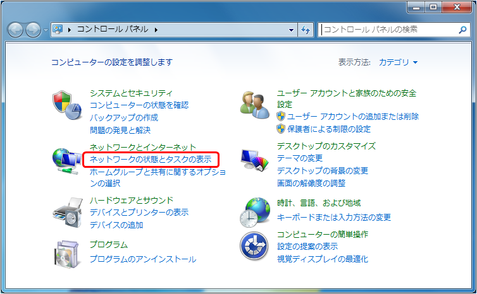Click the refresh button next to address bar
477x294 pixels.
point(306,30)
